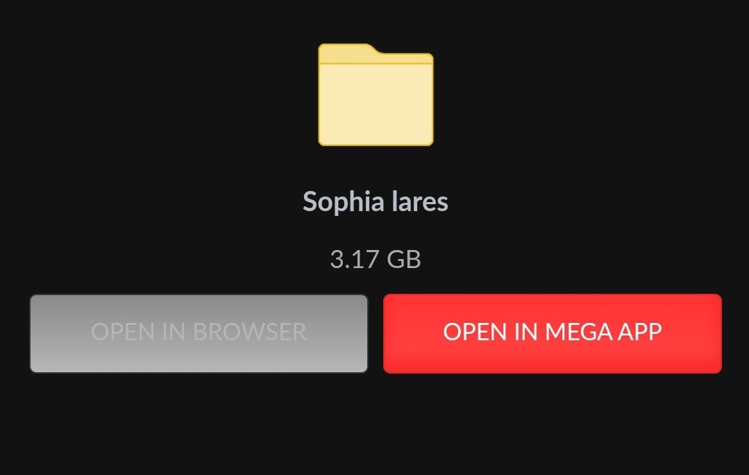Click the word lares in the folder name
Image resolution: width=749 pixels, height=475 pixels.
coord(420,201)
